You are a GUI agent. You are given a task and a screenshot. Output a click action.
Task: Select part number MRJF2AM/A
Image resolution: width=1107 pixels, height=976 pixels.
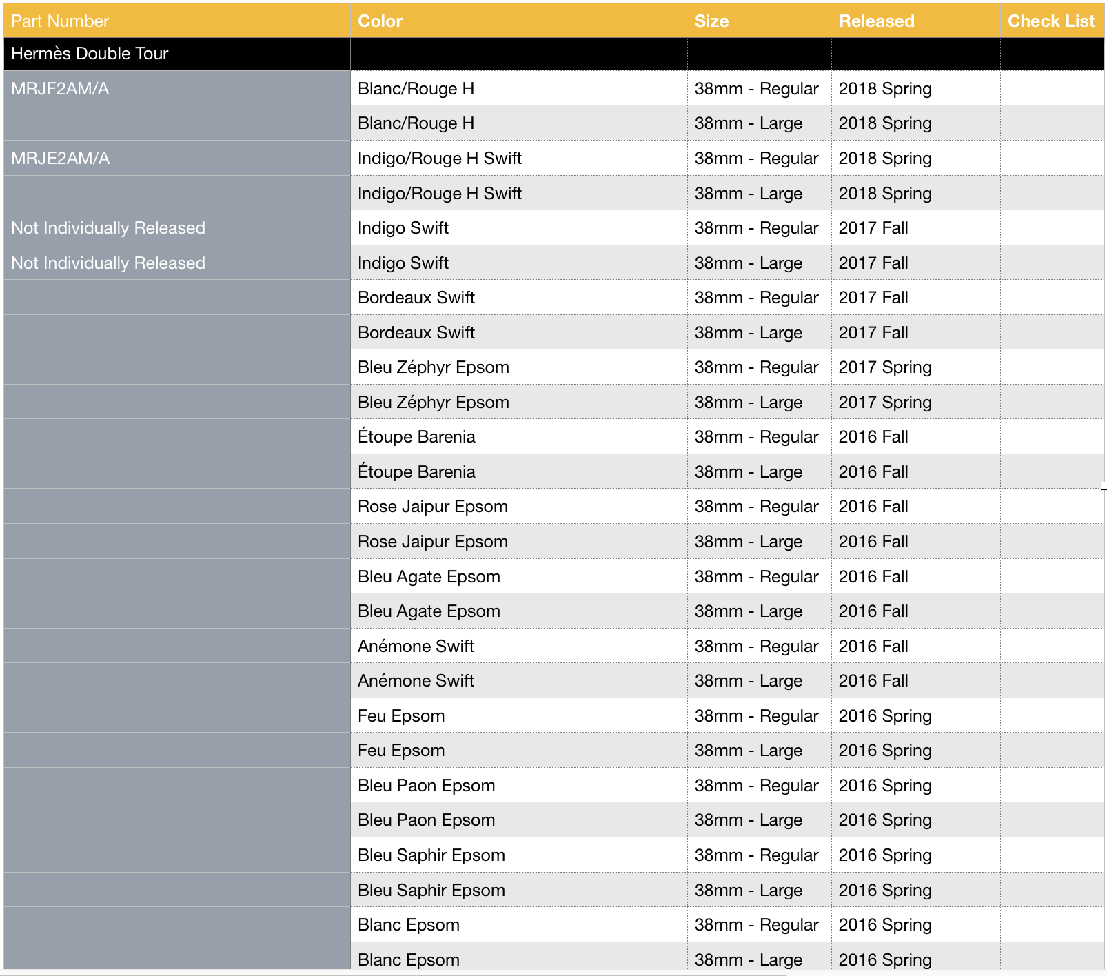60,89
